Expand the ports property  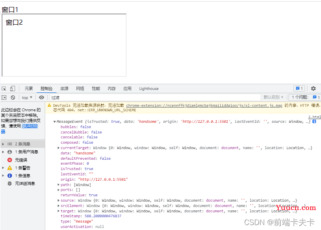[58, 190]
